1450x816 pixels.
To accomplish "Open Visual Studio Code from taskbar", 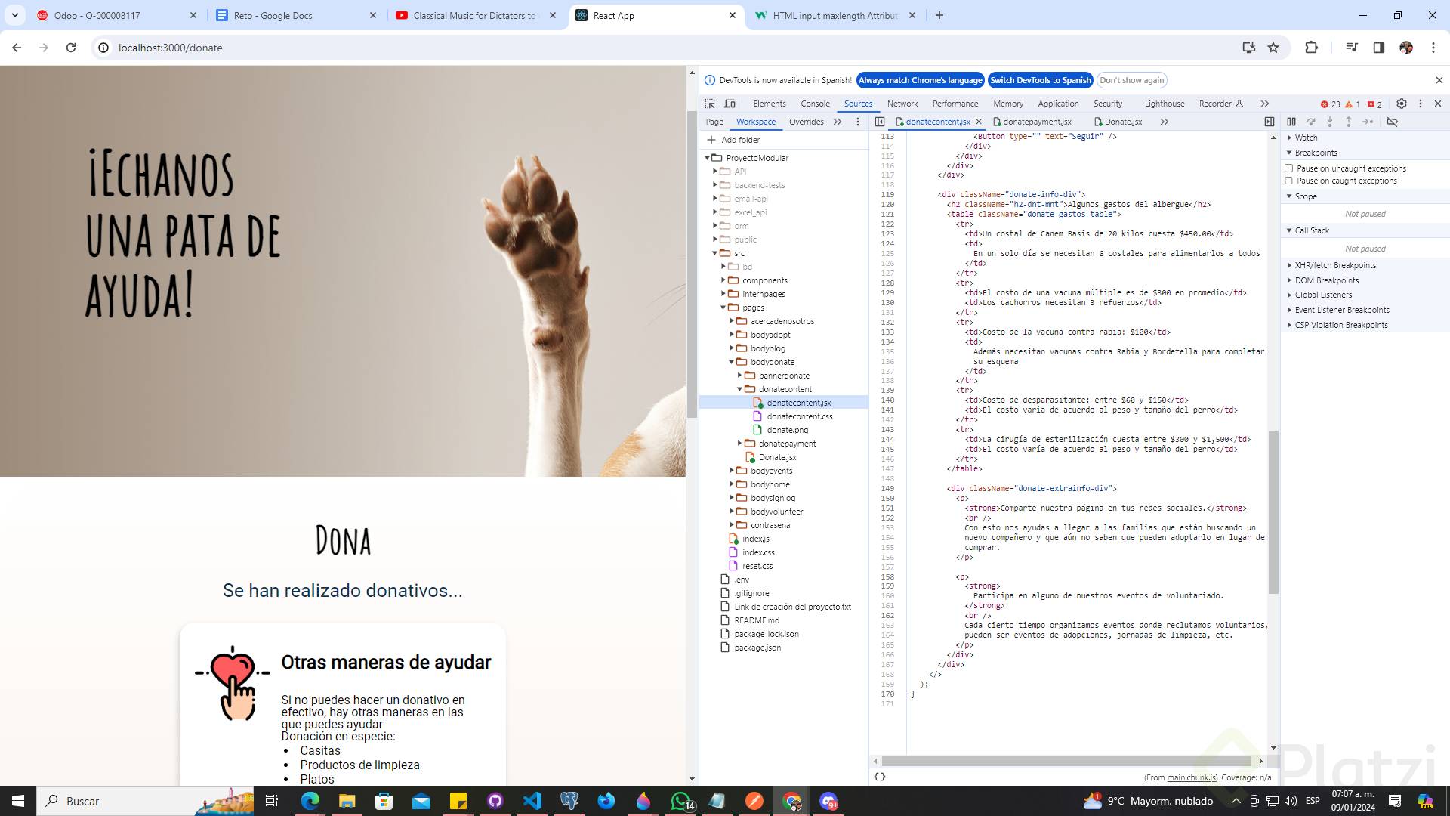I will click(532, 801).
